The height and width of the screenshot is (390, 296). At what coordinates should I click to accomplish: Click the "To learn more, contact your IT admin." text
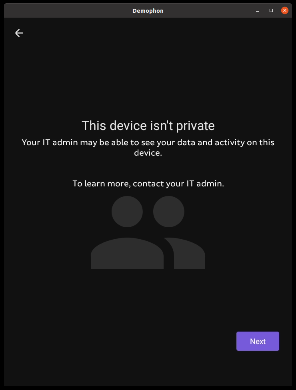point(148,184)
